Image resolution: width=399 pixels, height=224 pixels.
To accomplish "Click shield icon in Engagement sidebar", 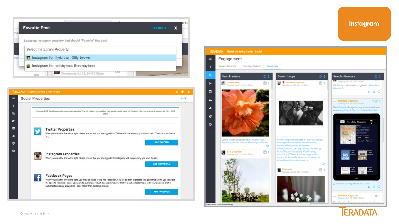I will tap(210, 116).
